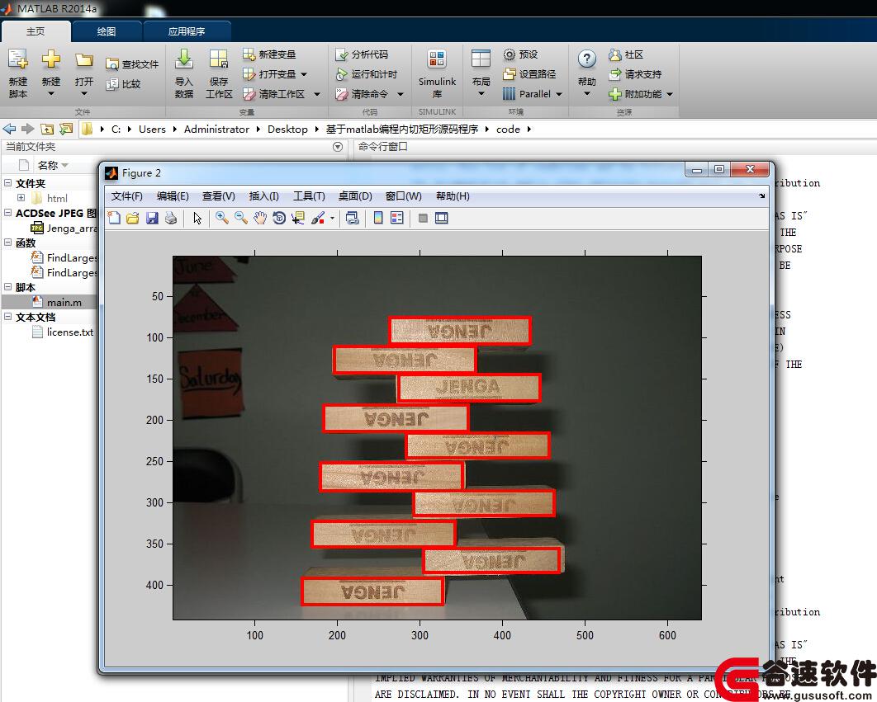This screenshot has width=877, height=702.
Task: Open Current Folder panel actions button
Action: 337,147
